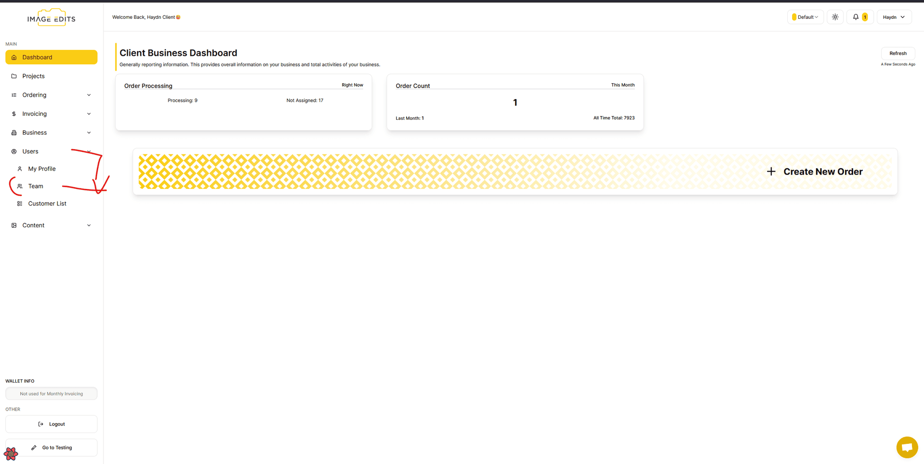Click the React Query devtools flower icon

(x=11, y=453)
